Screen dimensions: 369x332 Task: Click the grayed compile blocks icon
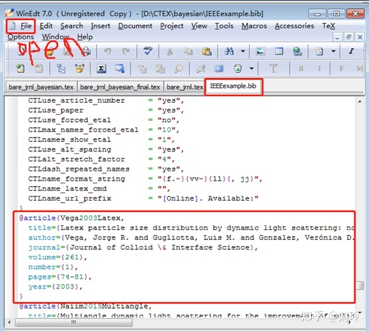(x=142, y=69)
